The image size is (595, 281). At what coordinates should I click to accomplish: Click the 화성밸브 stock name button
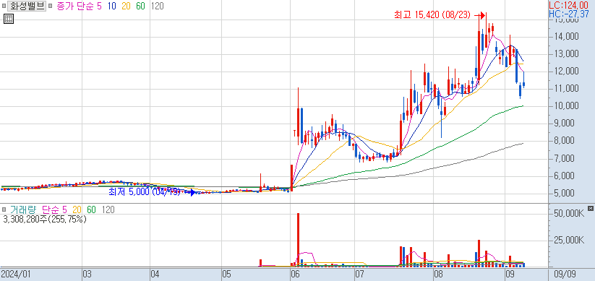(x=27, y=7)
